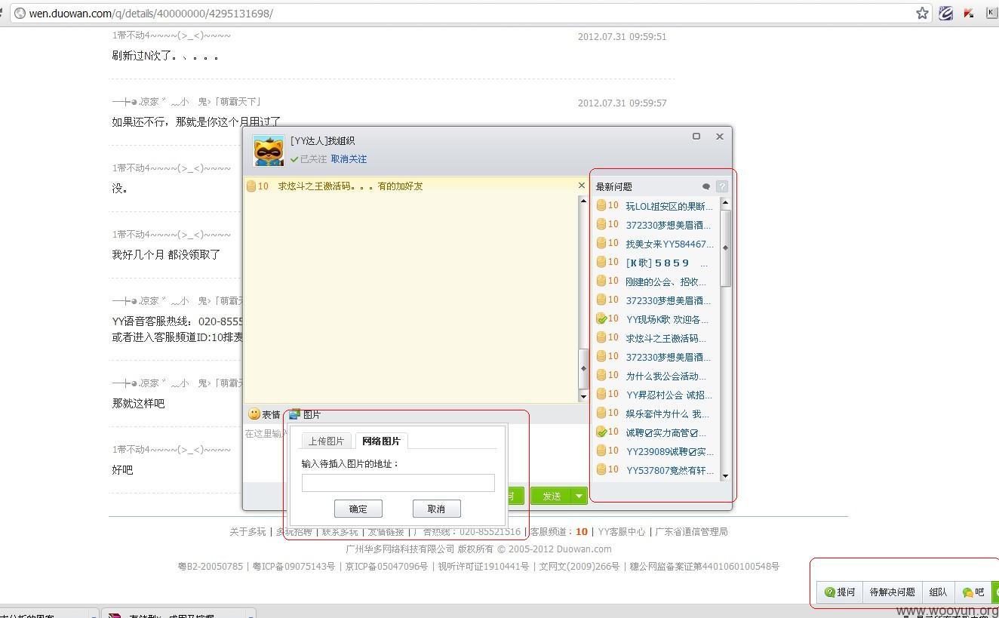Open 吧 forum button in bottom bar
This screenshot has height=618, width=999.
(973, 592)
